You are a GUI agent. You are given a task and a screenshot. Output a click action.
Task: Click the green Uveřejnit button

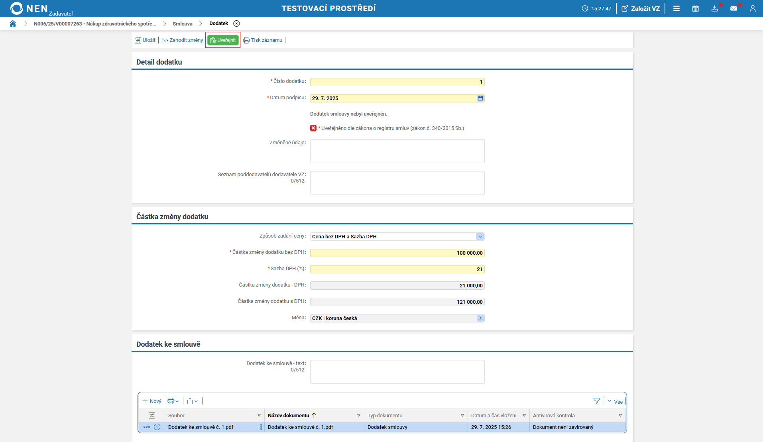click(x=223, y=40)
